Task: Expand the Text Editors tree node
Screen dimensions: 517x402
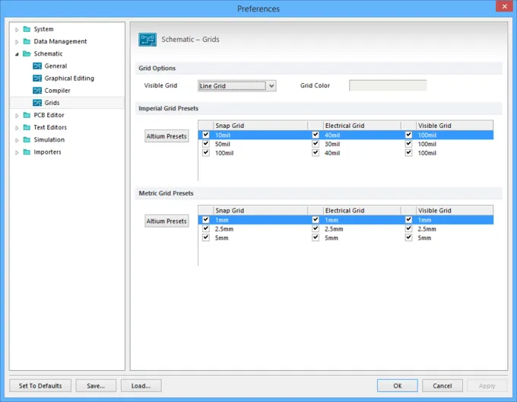Action: pos(17,127)
